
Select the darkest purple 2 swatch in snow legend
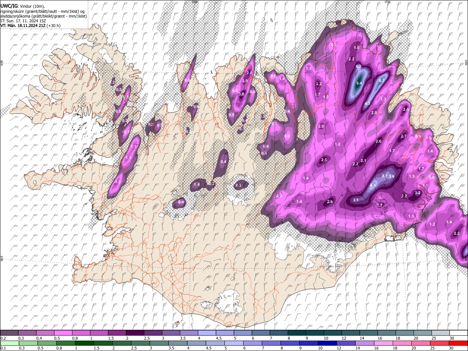[135, 333]
